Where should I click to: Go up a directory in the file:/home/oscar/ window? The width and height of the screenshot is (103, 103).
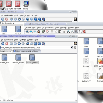(27, 31)
